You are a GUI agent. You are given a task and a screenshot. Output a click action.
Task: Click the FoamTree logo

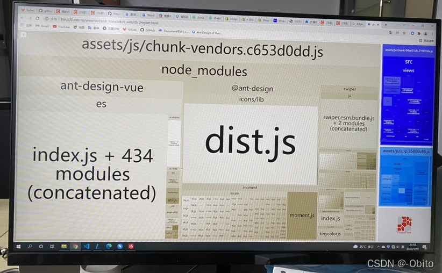pos(404,225)
